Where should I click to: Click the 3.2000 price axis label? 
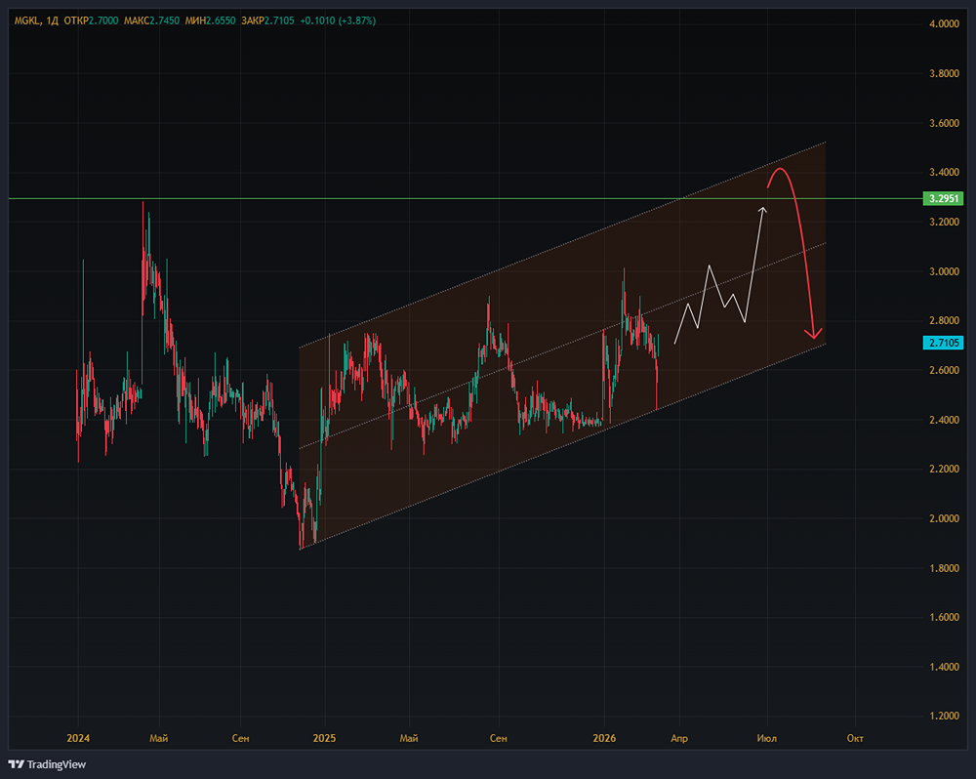(944, 222)
